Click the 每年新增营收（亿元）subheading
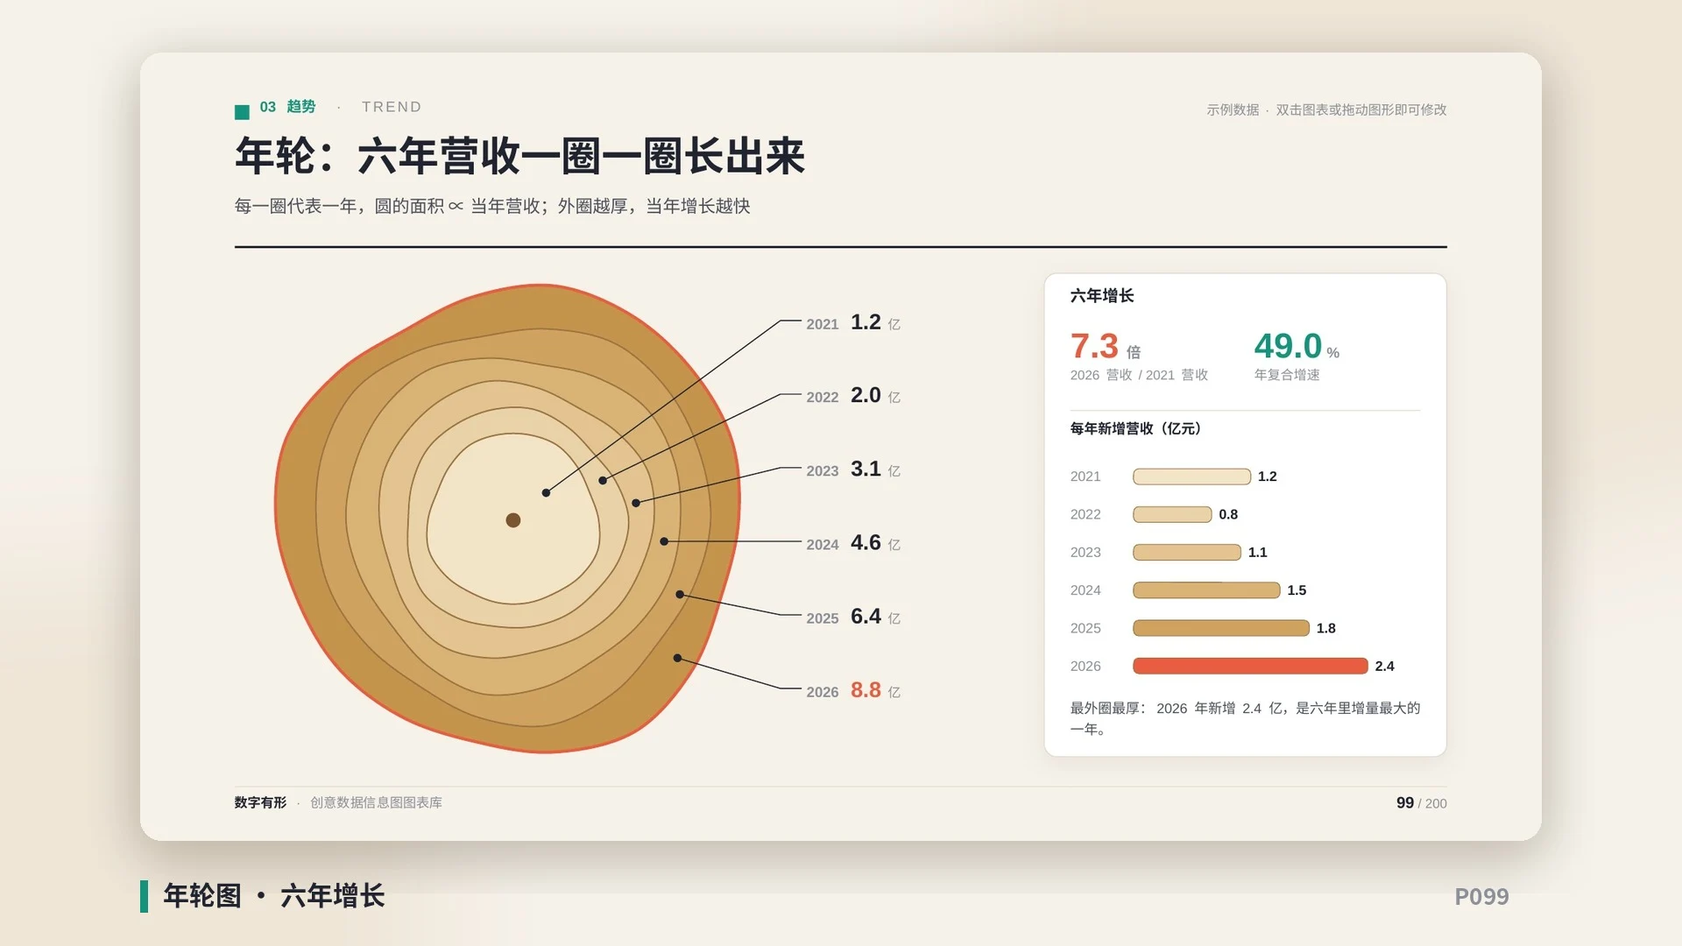The height and width of the screenshot is (946, 1682). click(1138, 428)
